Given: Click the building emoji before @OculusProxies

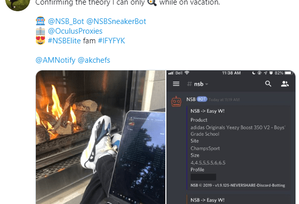Looking at the screenshot, I should [40, 31].
